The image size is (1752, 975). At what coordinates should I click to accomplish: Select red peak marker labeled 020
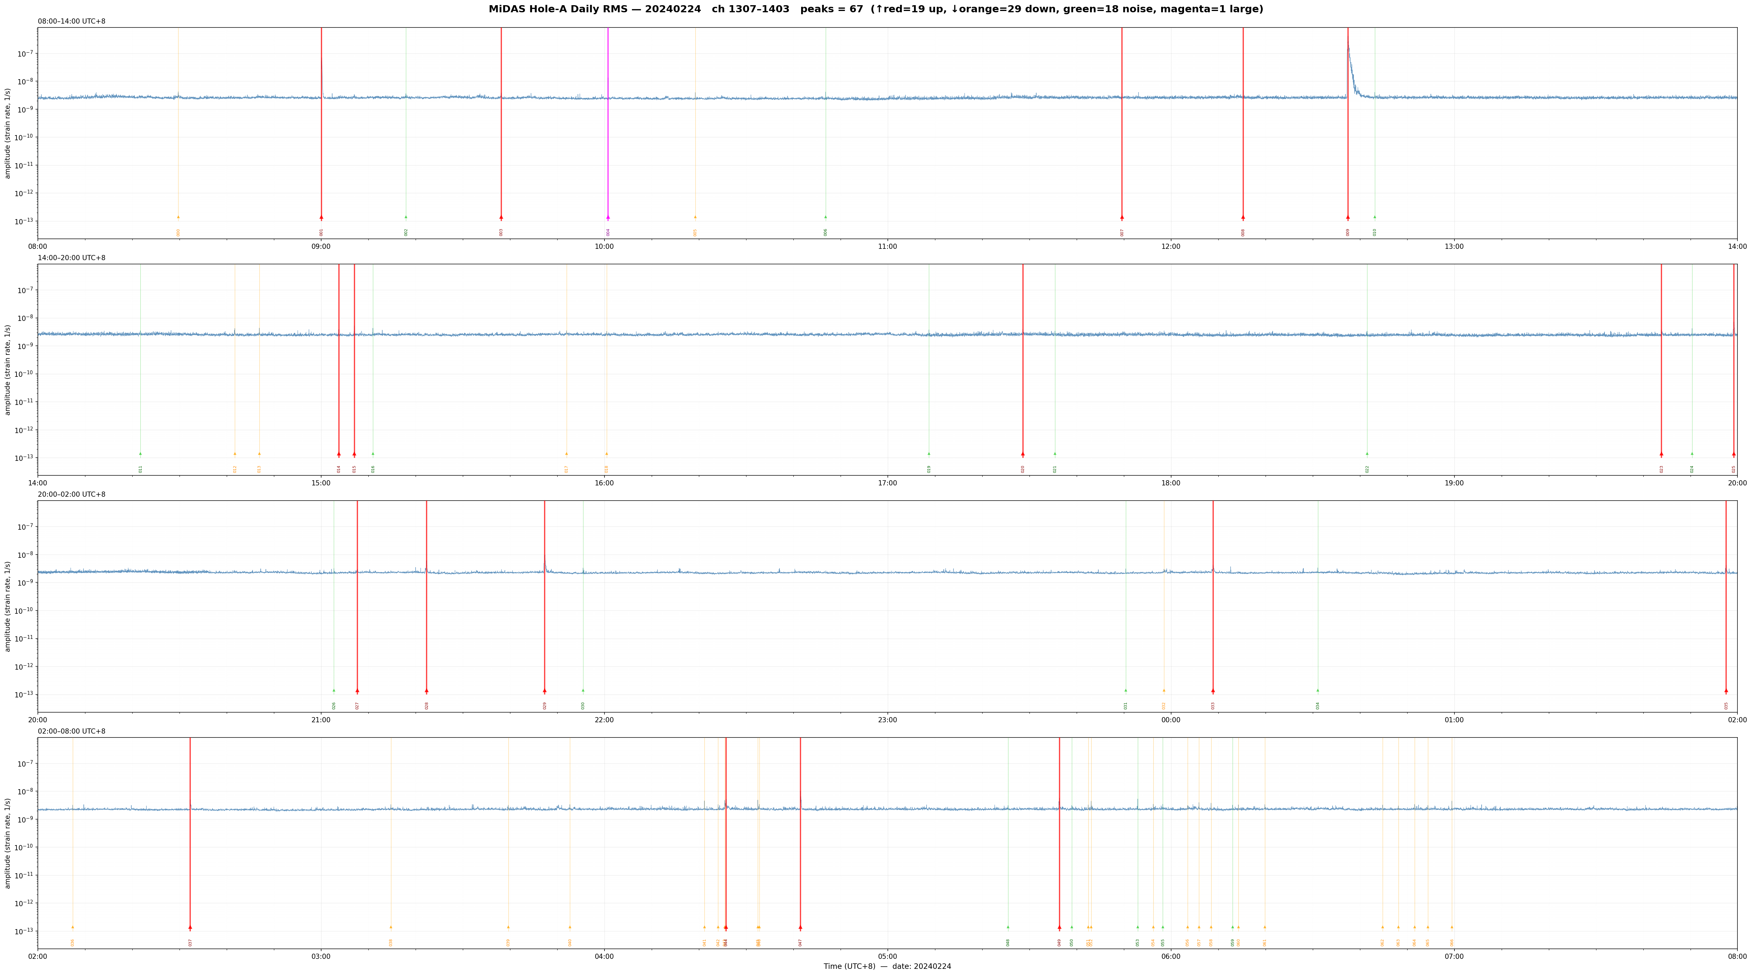[x=1023, y=454]
